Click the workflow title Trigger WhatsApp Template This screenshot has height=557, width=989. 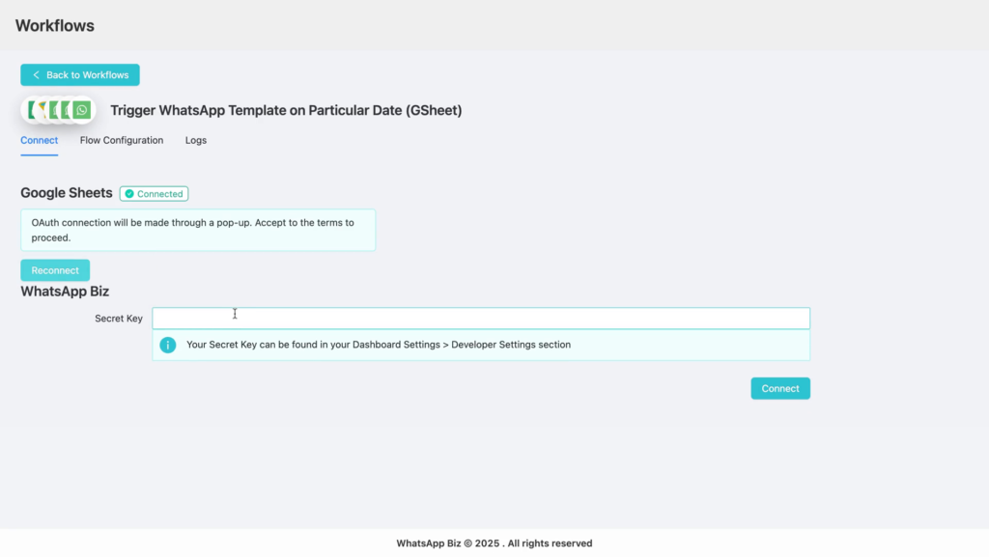286,110
